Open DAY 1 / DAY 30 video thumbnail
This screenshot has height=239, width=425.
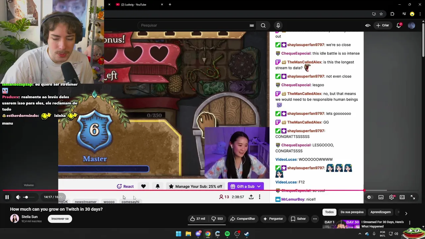341,224
